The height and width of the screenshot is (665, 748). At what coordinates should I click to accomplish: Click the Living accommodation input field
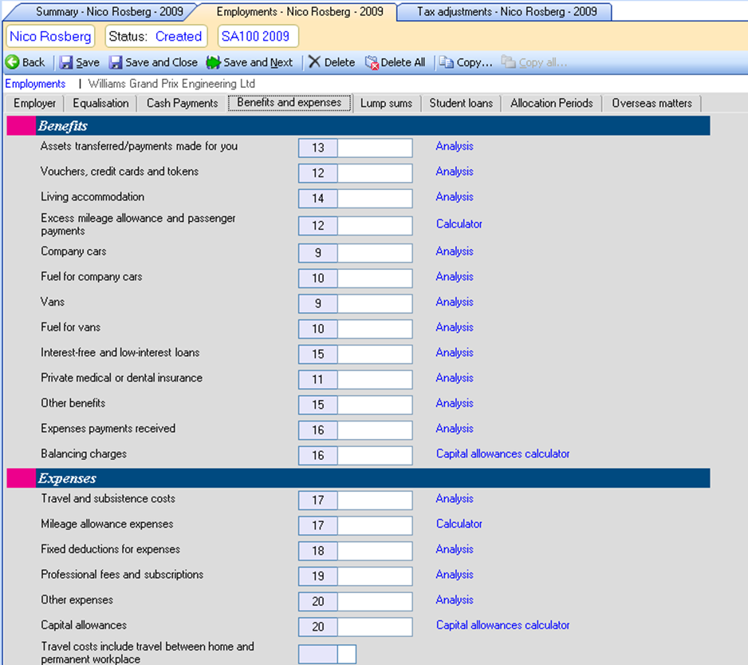375,199
